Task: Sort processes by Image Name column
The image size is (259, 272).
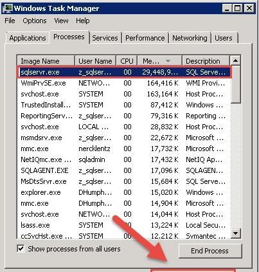Action: (46, 61)
